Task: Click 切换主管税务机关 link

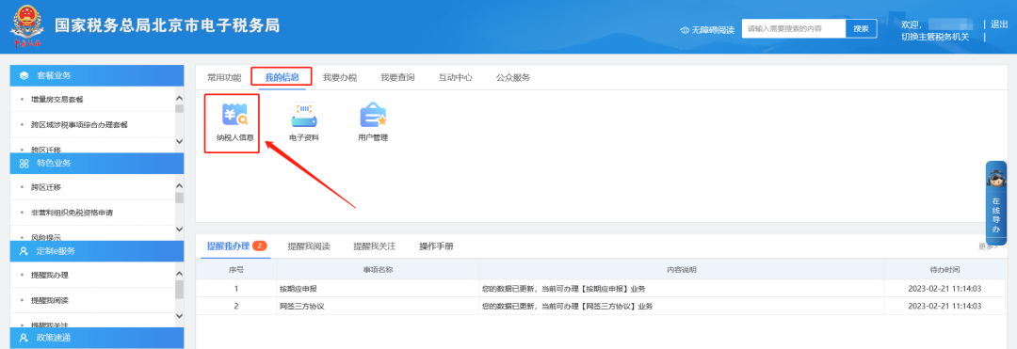Action: click(x=935, y=37)
